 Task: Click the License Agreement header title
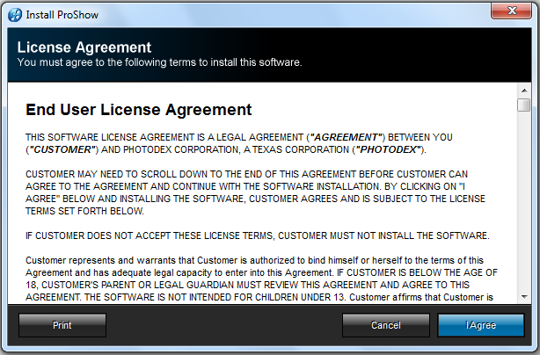(84, 47)
